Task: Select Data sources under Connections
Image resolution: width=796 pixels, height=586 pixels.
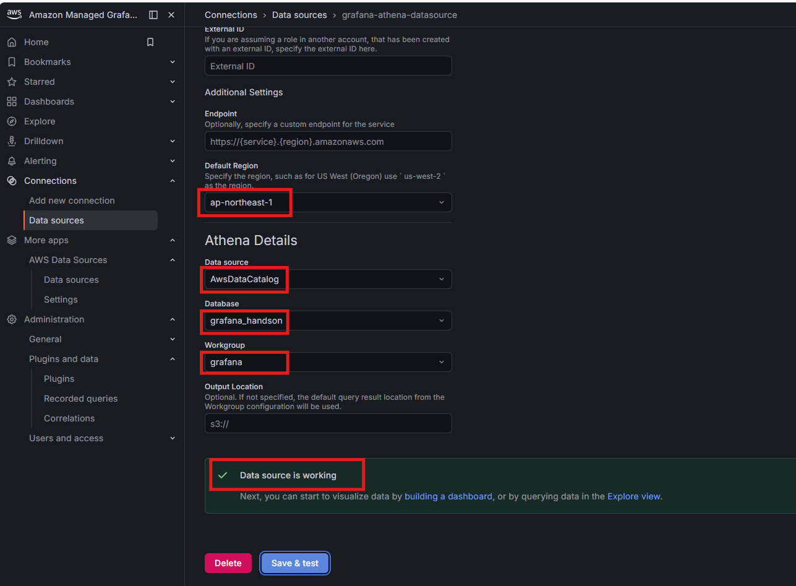Action: click(x=90, y=220)
